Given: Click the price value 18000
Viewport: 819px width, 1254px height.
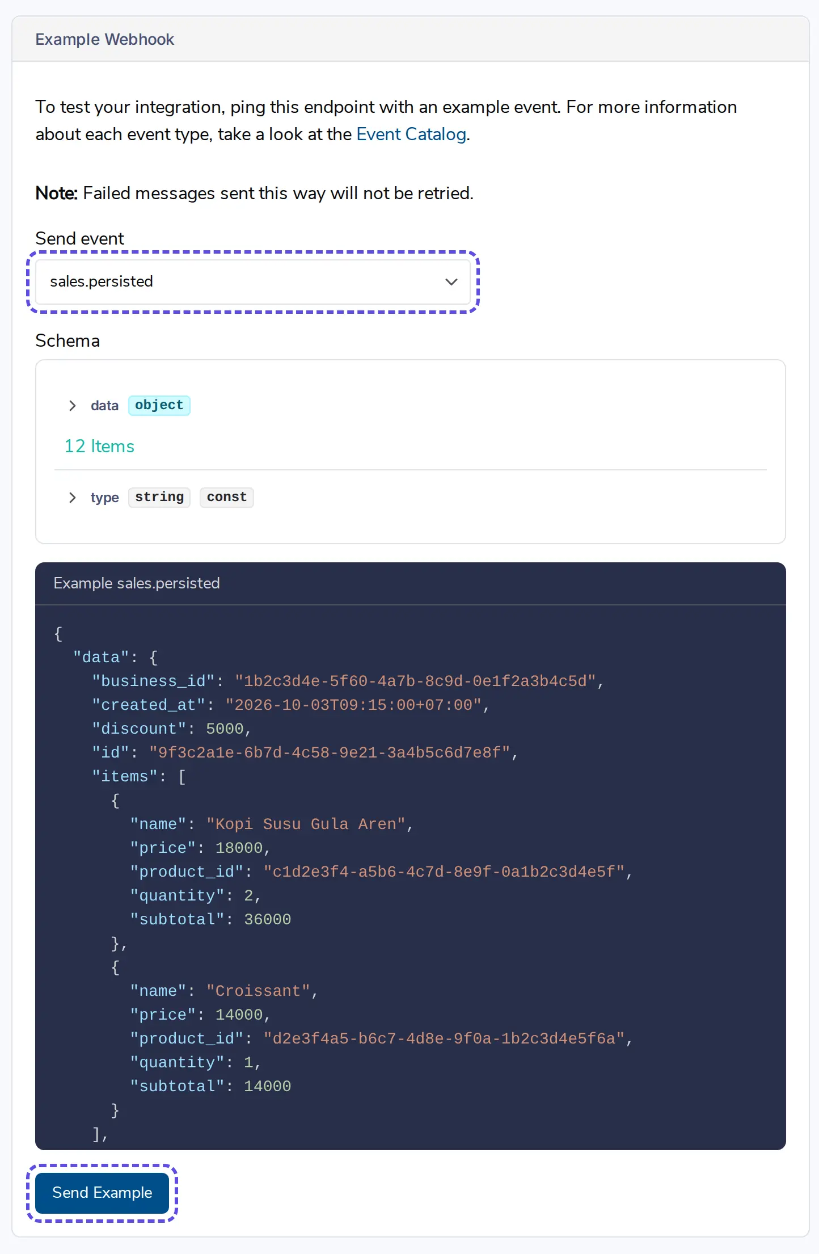Looking at the screenshot, I should [x=239, y=848].
